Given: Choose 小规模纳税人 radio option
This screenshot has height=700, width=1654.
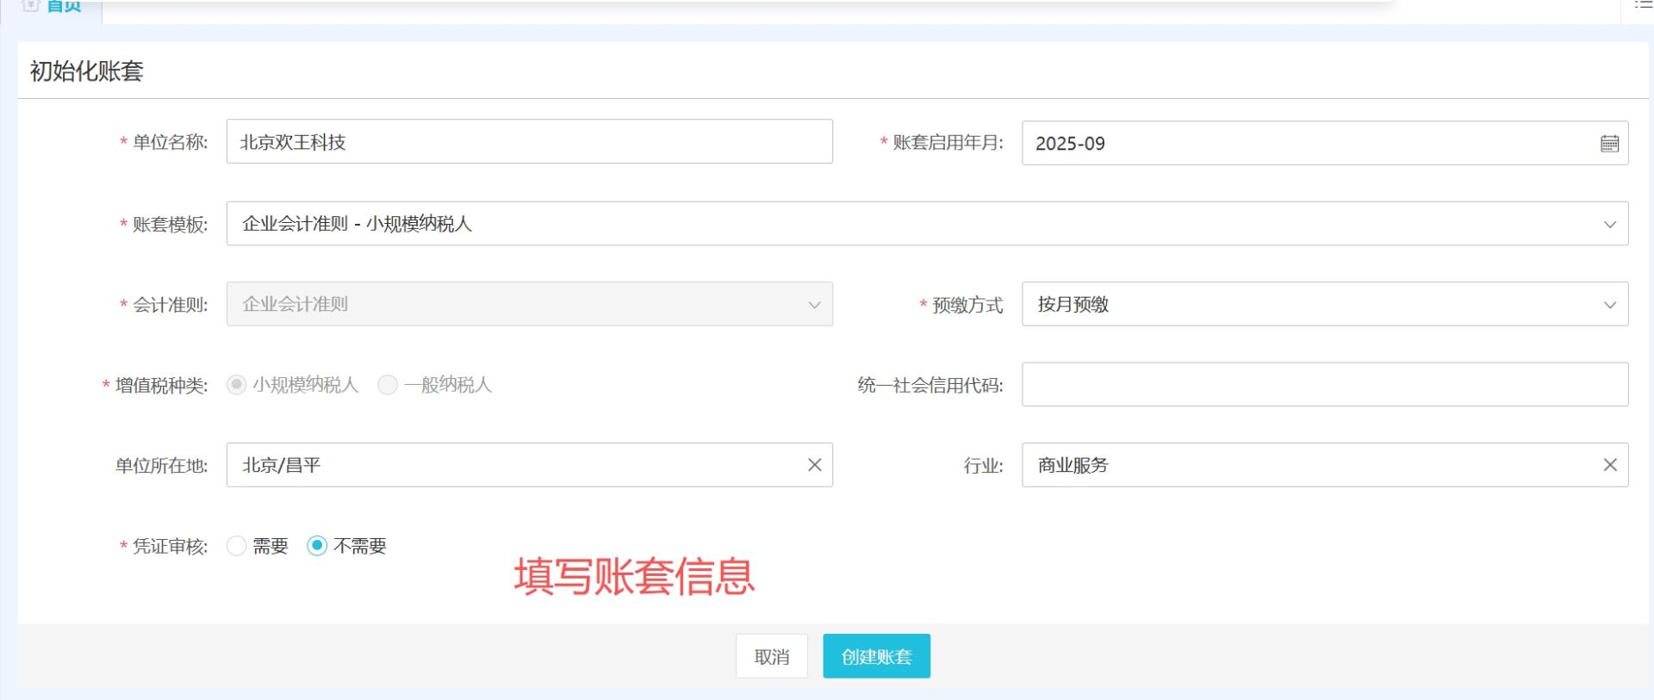Looking at the screenshot, I should [237, 385].
